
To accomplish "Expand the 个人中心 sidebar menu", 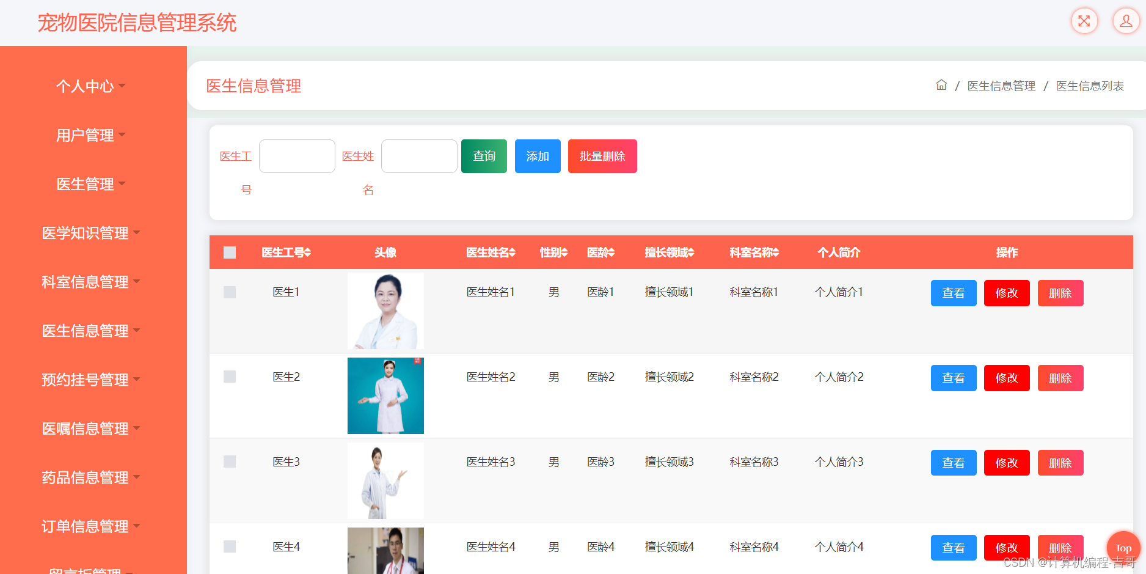I will click(91, 86).
